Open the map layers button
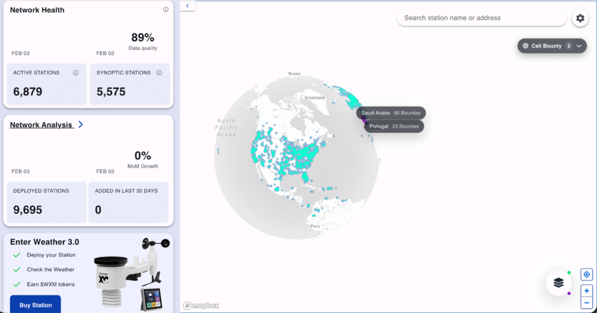 pos(559,283)
